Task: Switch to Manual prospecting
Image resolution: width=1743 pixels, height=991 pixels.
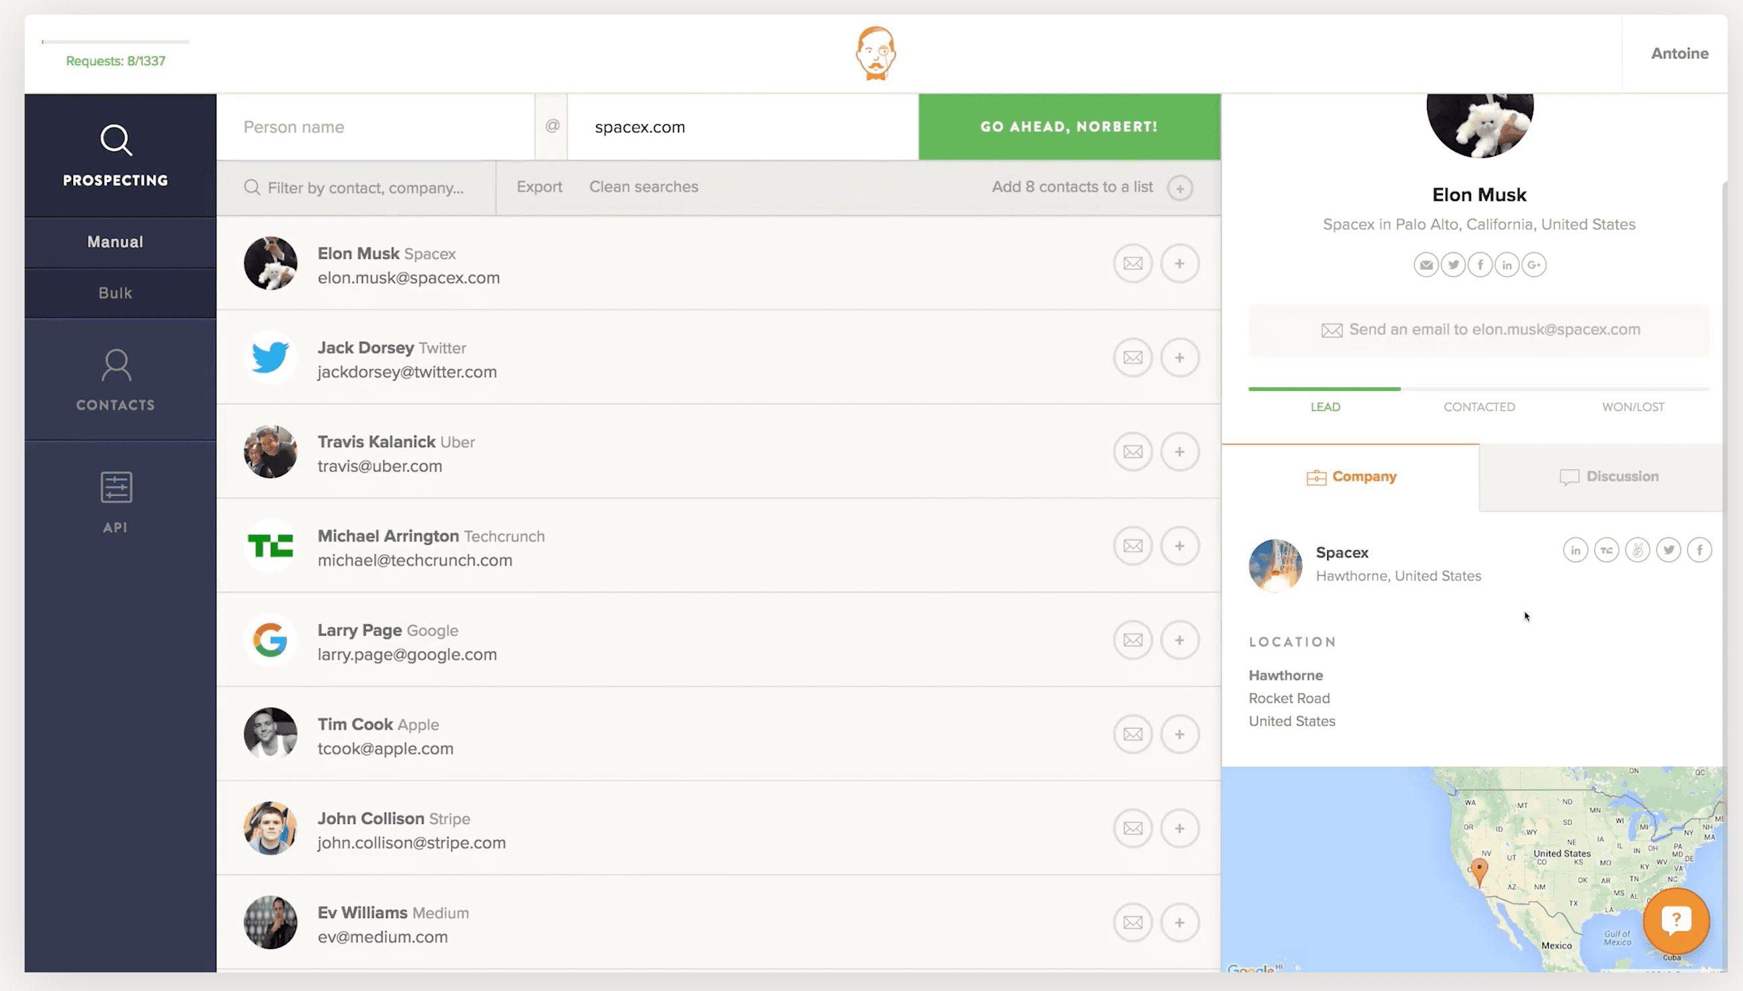Action: 116,242
